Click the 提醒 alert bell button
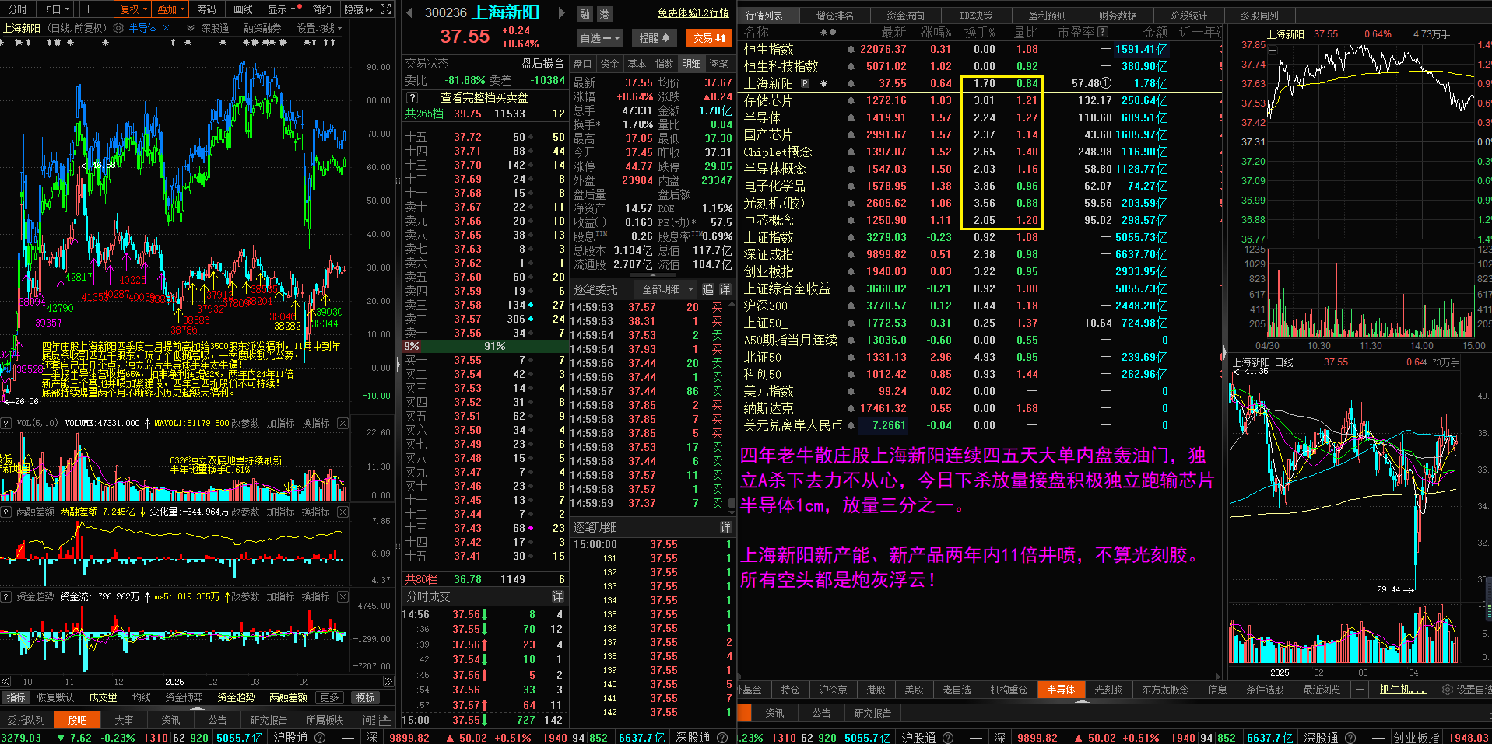The width and height of the screenshot is (1492, 744). (x=655, y=38)
